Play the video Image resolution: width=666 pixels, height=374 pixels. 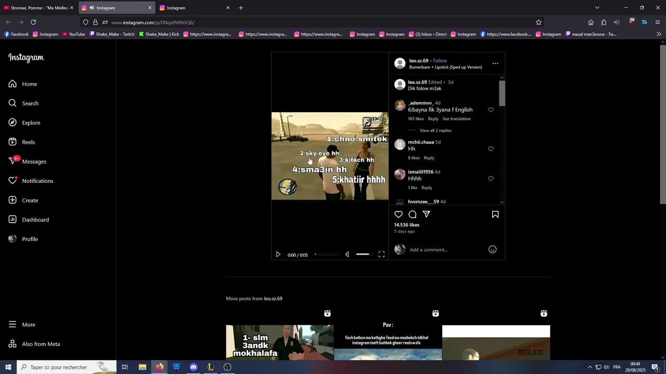coord(278,255)
